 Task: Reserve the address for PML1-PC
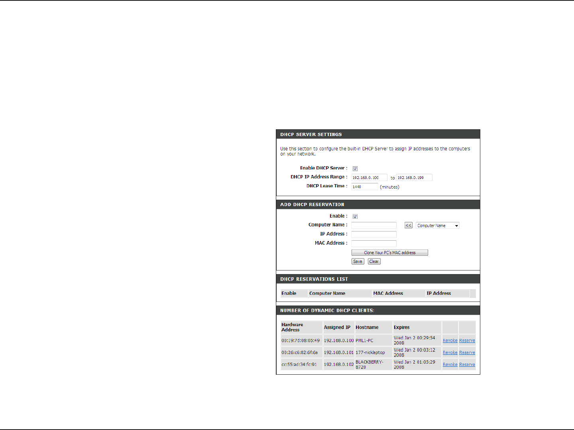(467, 340)
